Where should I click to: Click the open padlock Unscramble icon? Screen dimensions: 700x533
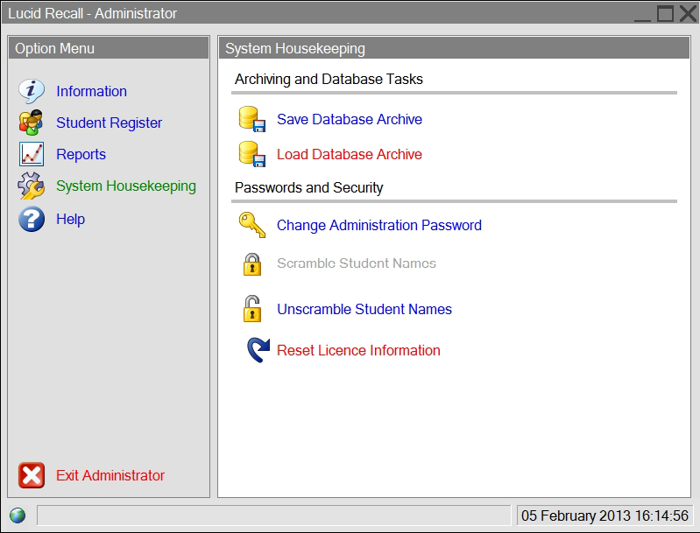[252, 309]
